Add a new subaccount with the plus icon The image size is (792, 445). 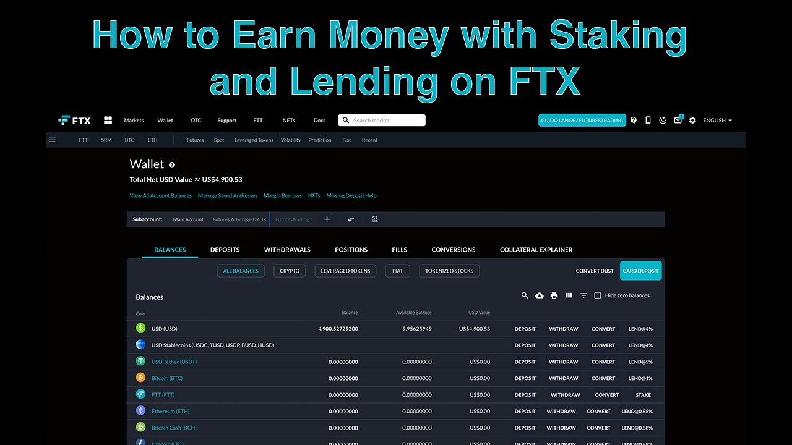327,219
